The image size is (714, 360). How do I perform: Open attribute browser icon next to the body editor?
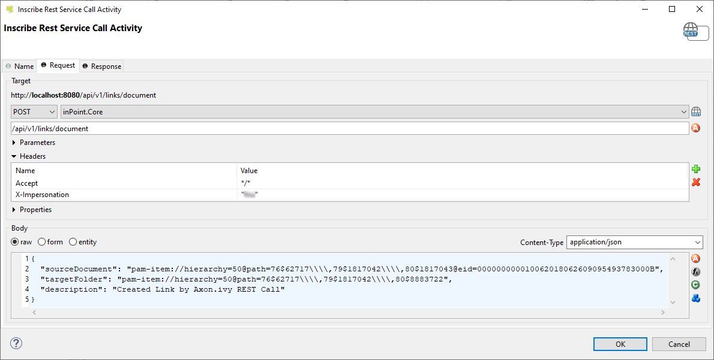point(696,258)
